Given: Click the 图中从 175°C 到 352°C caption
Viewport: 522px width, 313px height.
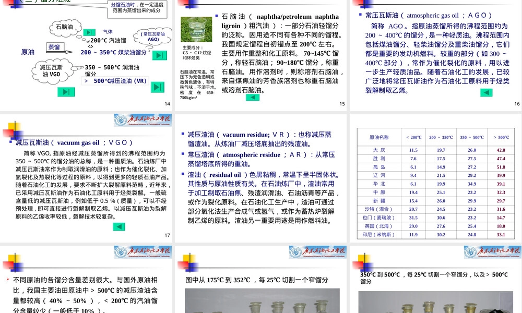Looking at the screenshot, I should [x=257, y=280].
